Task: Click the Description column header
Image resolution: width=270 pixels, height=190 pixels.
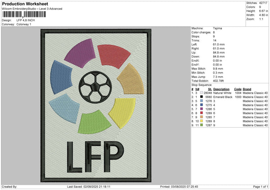Action: (221, 89)
